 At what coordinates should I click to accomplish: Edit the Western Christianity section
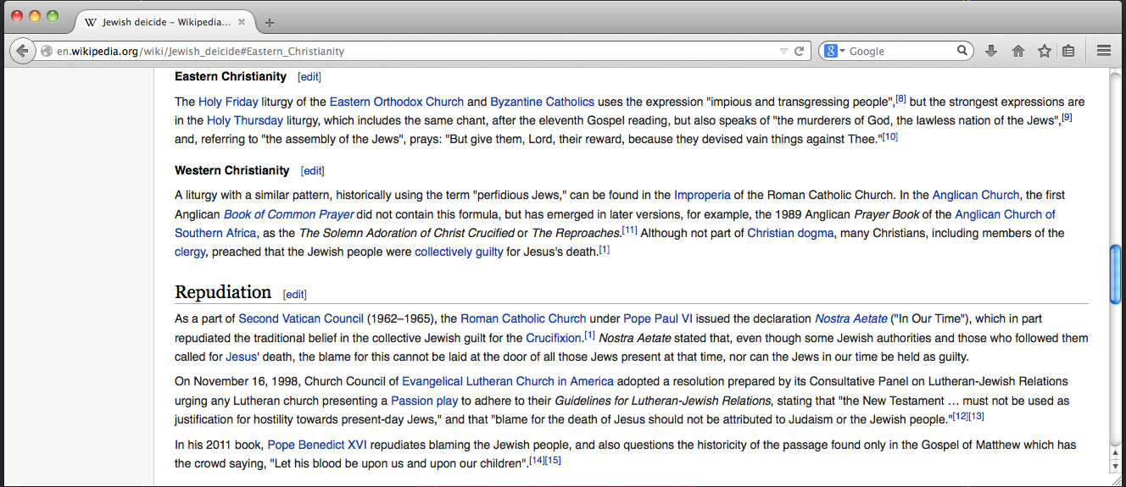point(312,171)
